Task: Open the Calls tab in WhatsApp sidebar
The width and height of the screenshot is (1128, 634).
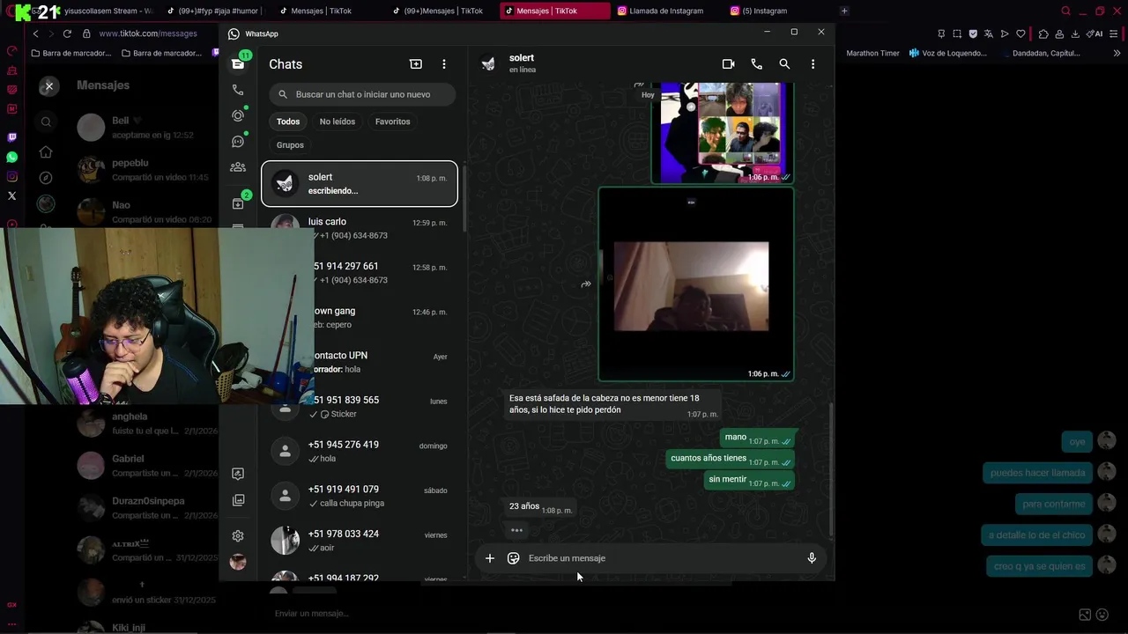Action: [238, 90]
